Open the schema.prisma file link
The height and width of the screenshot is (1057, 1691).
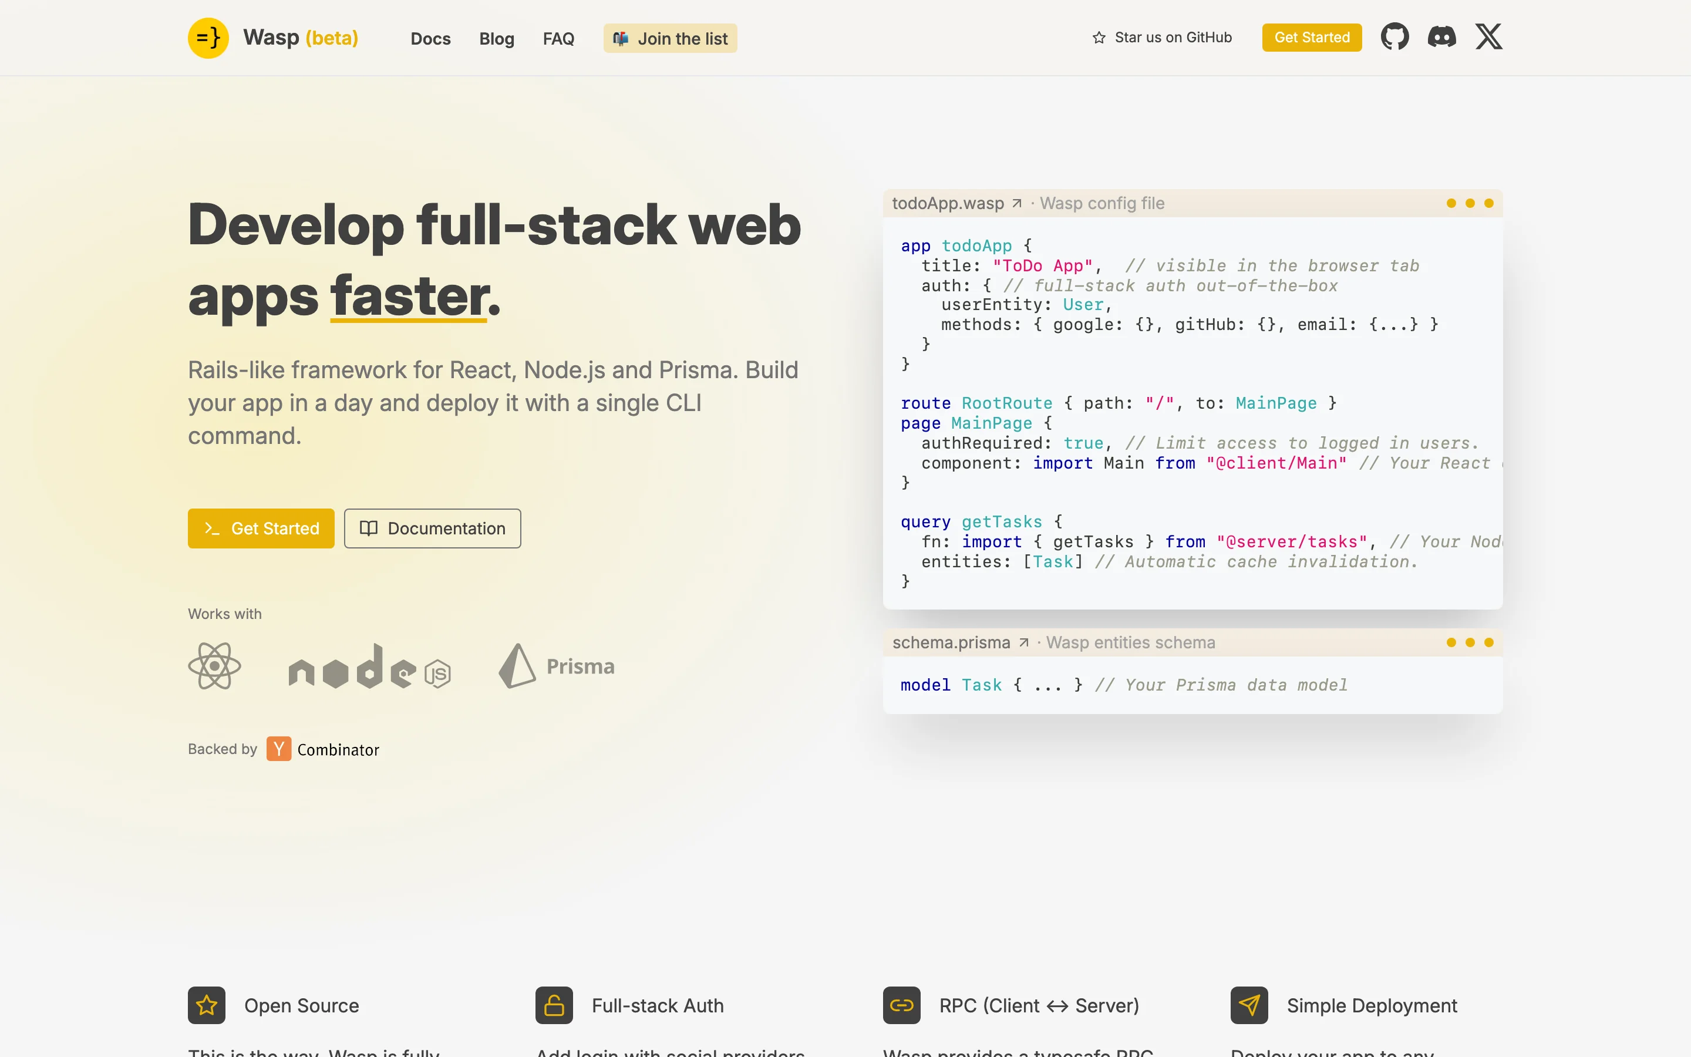960,642
